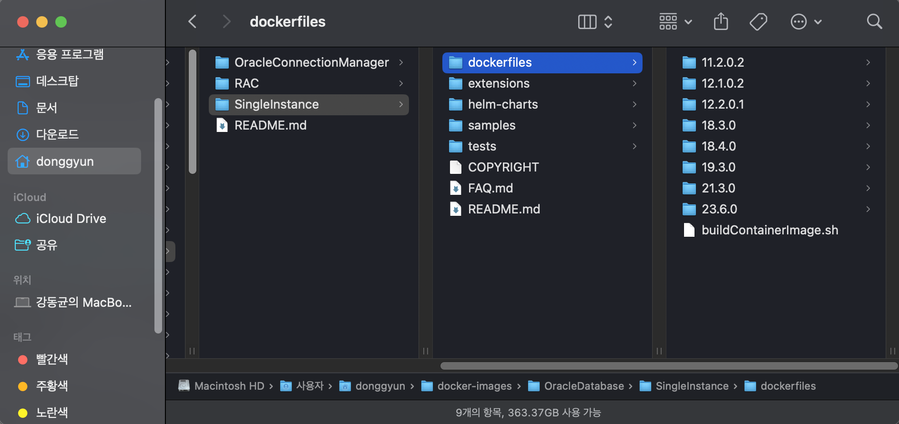Click OracleDatabase in the path bar
This screenshot has height=424, width=899.
pos(583,386)
